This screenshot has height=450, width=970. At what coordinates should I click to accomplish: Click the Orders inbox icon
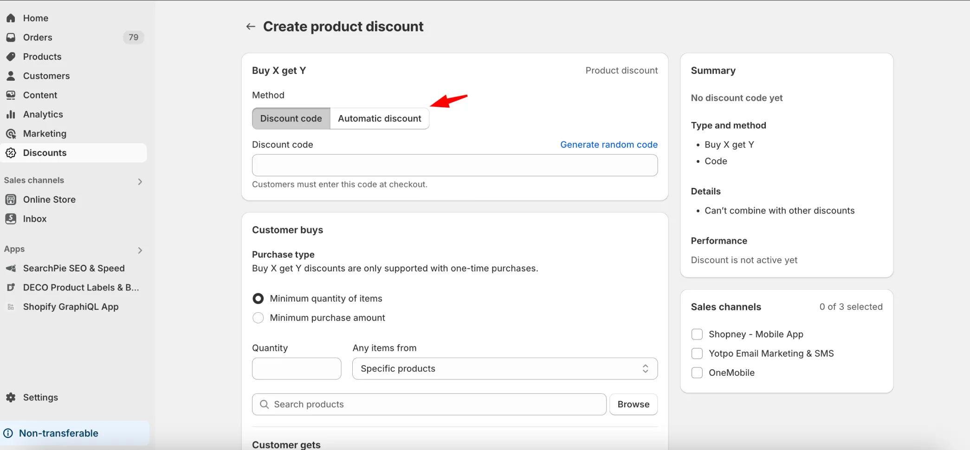tap(11, 37)
